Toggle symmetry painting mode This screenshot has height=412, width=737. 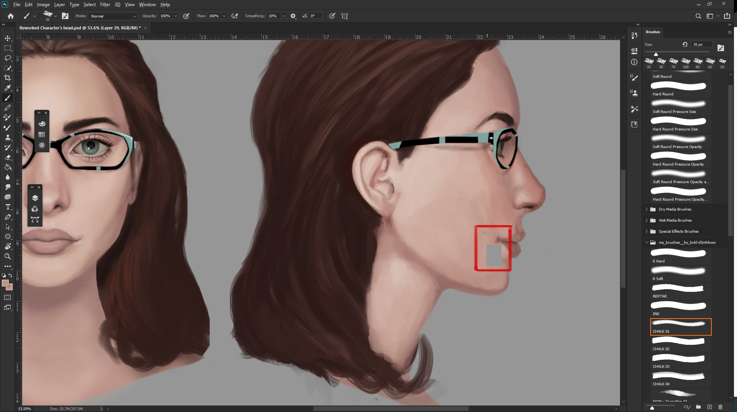coord(344,16)
